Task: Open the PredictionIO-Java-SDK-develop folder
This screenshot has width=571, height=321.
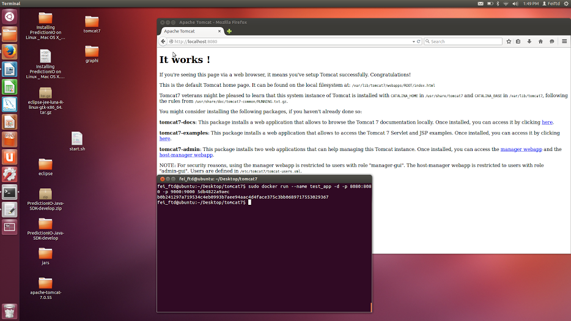Action: [x=45, y=229]
